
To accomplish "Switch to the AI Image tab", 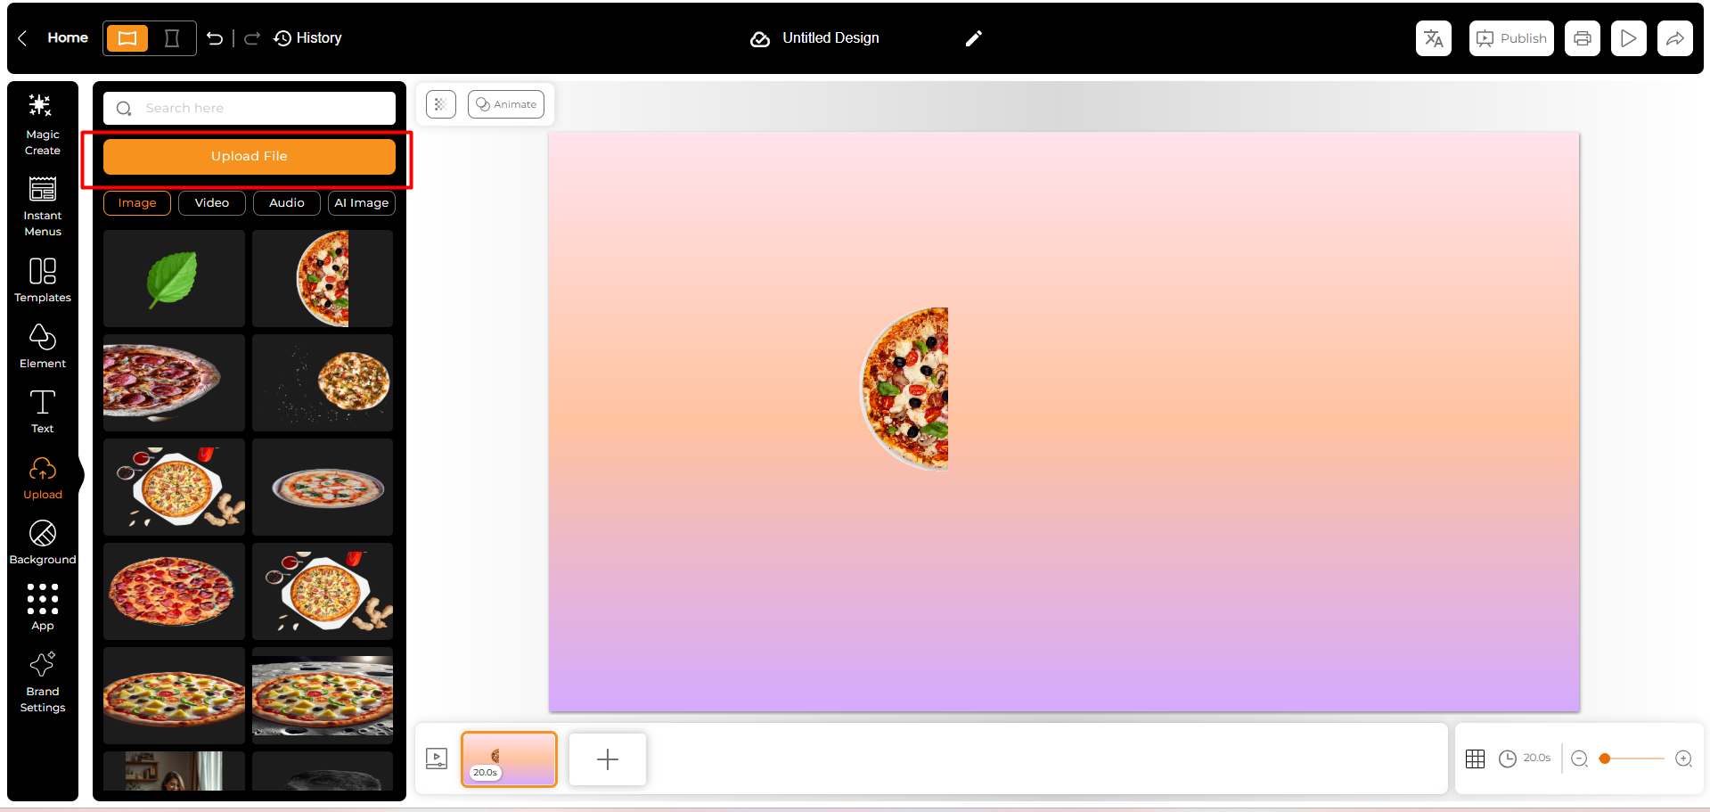I will tap(361, 203).
